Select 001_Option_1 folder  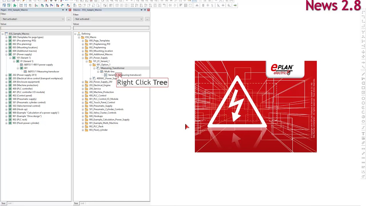pyautogui.click(x=104, y=65)
